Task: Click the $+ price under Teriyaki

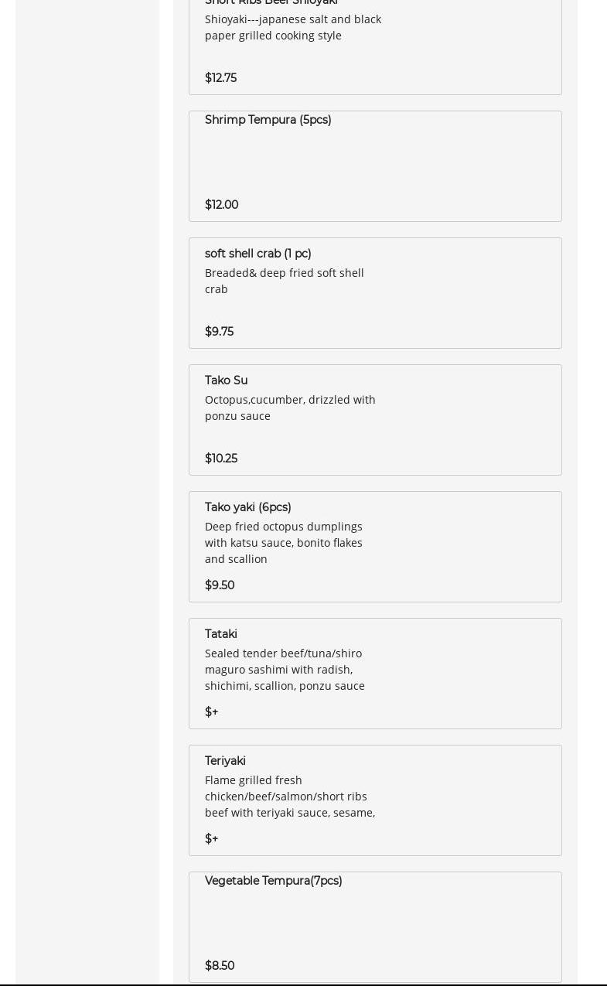Action: pos(211,839)
